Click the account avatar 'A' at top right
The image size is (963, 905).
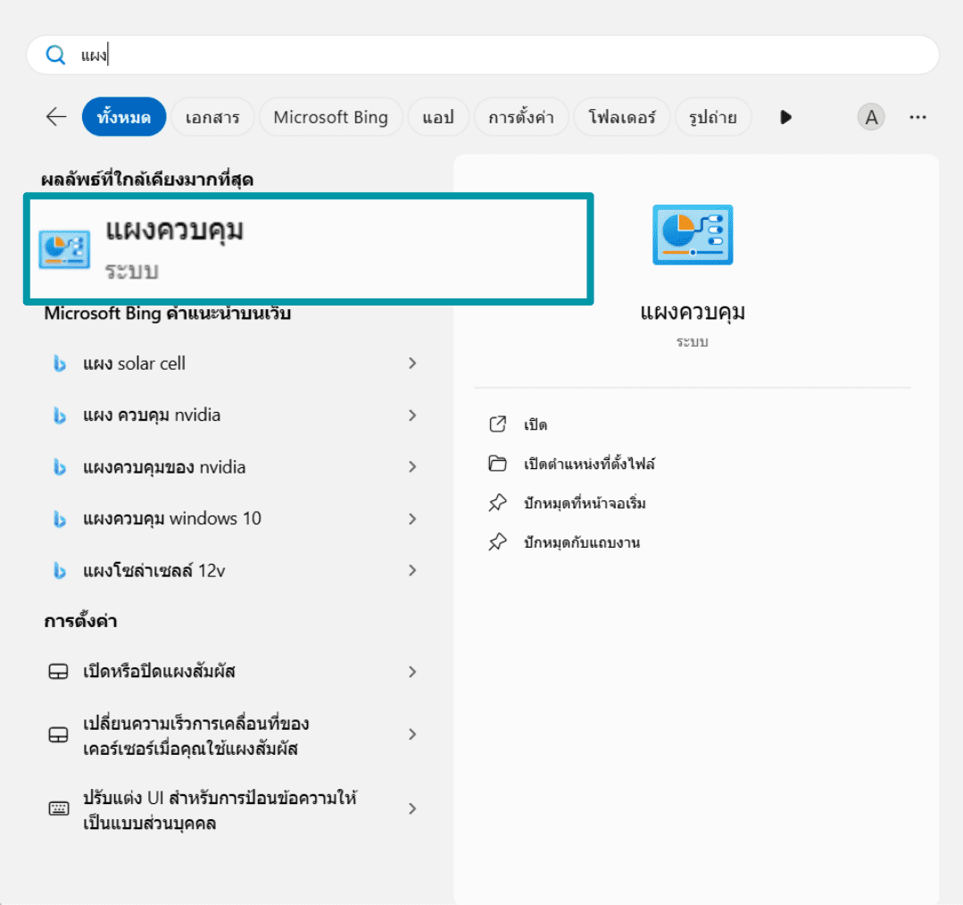[x=870, y=116]
